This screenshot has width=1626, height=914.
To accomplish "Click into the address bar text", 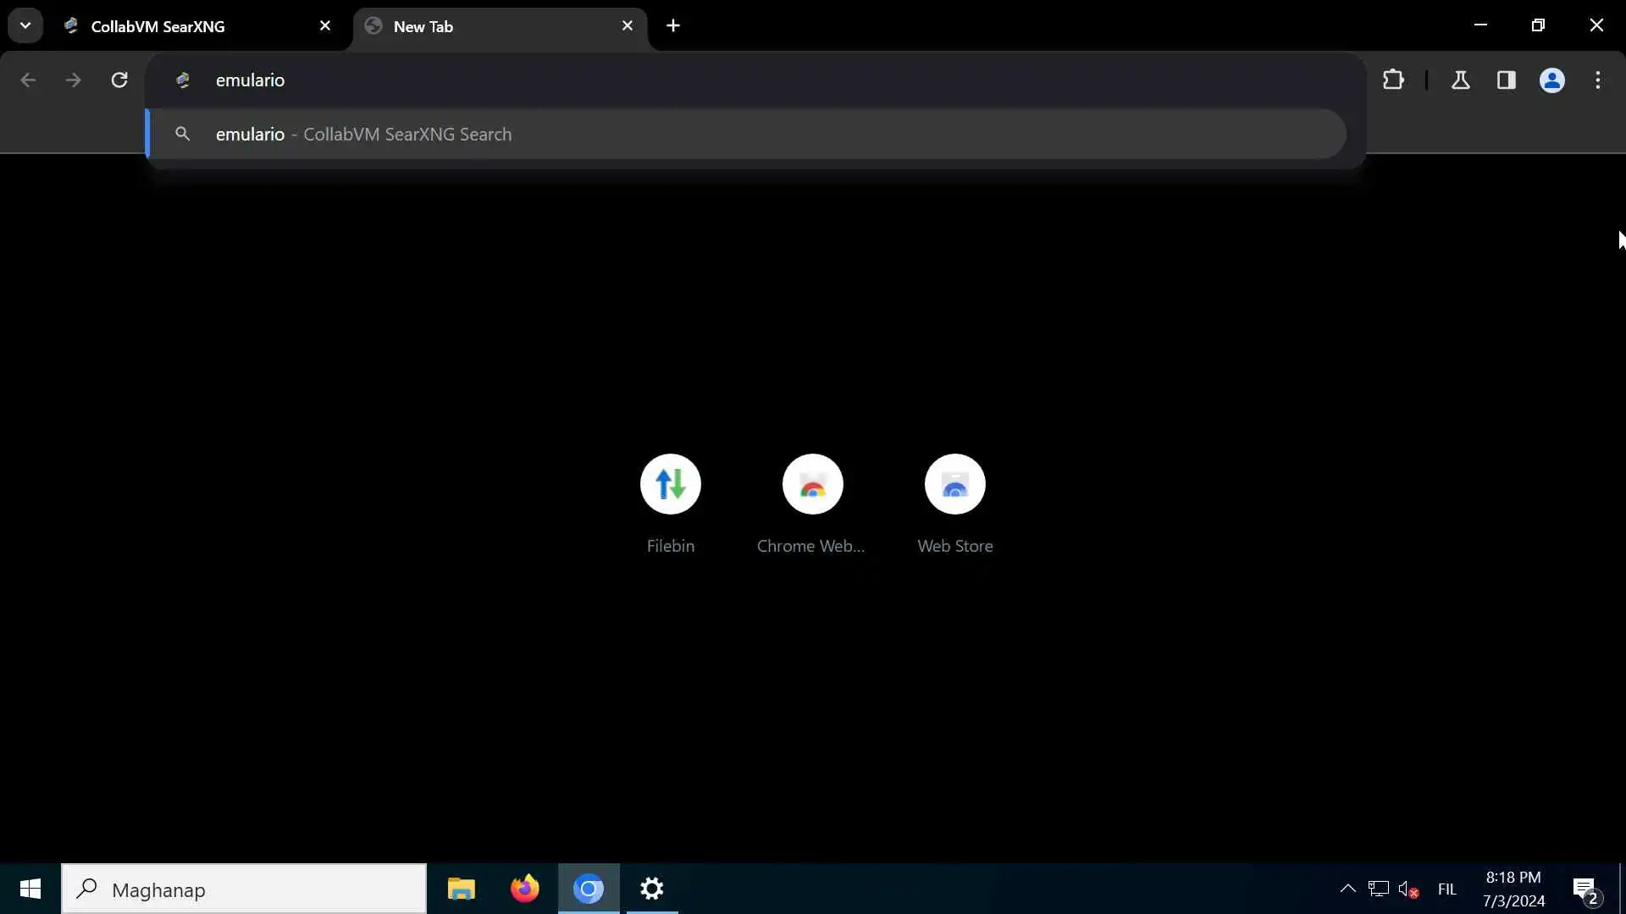I will point(593,80).
